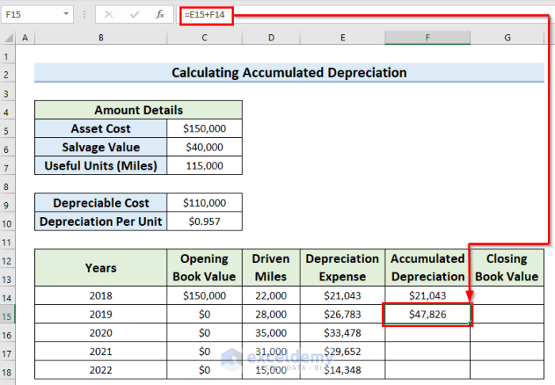Select the row 15 header

tap(7, 314)
